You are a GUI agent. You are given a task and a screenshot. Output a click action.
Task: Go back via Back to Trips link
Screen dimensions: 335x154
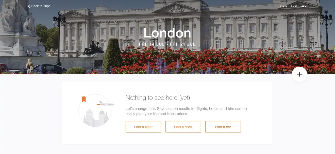[x=39, y=6]
